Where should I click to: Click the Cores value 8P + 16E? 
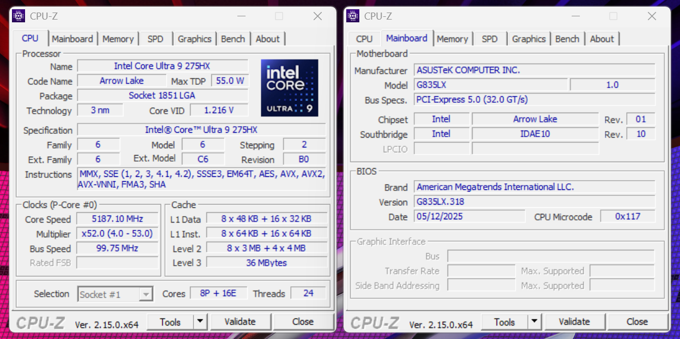pos(218,293)
